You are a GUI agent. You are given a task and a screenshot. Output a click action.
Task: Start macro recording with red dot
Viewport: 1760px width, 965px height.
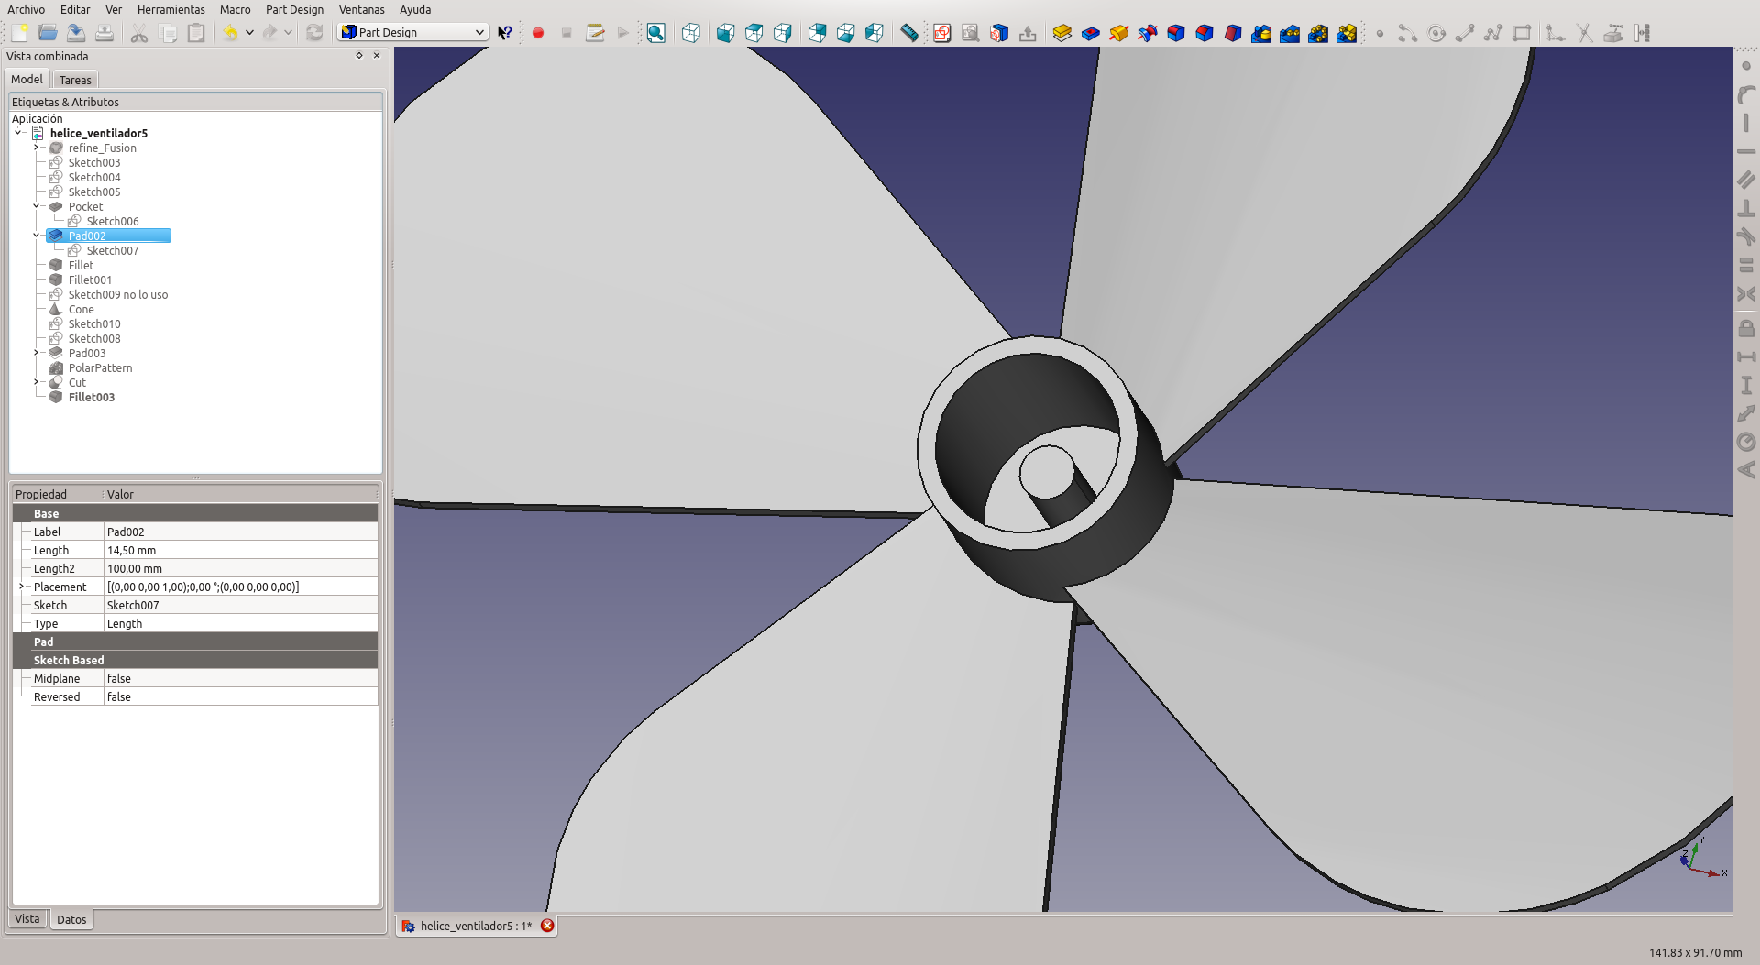click(x=538, y=33)
